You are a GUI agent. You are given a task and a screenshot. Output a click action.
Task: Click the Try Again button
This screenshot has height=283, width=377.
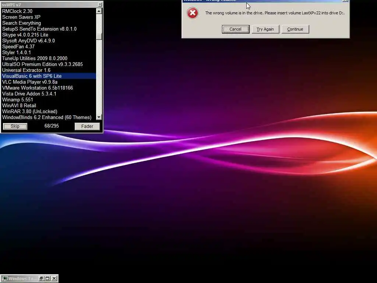(x=265, y=29)
